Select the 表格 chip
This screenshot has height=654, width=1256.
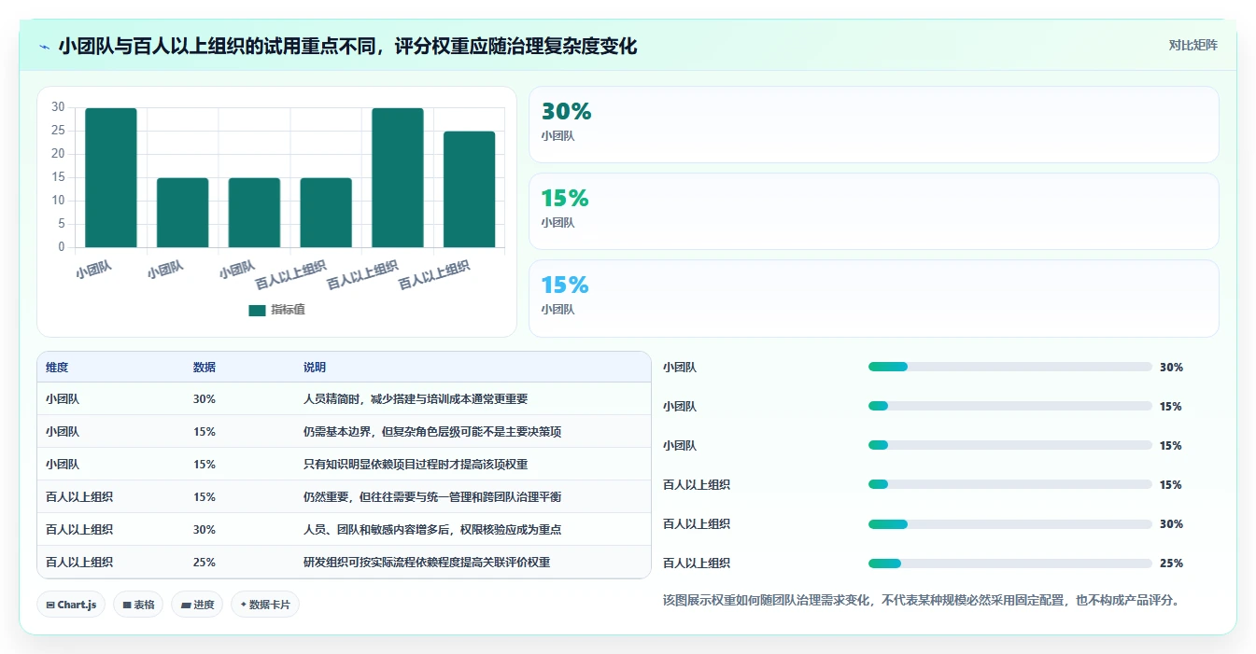138,605
